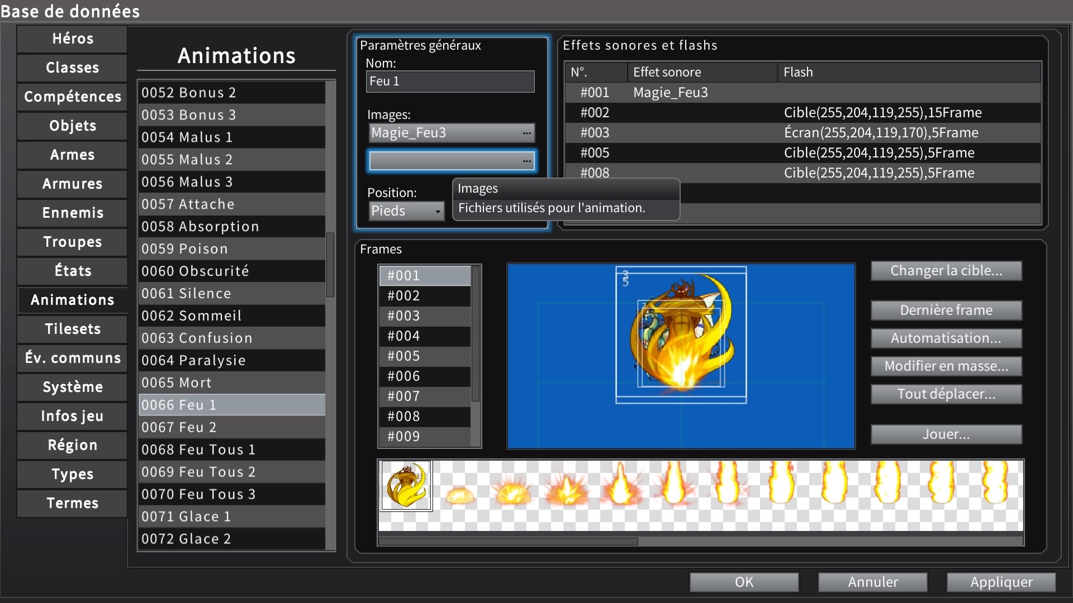1073x603 pixels.
Task: Go to the Objets tab
Action: click(x=73, y=126)
